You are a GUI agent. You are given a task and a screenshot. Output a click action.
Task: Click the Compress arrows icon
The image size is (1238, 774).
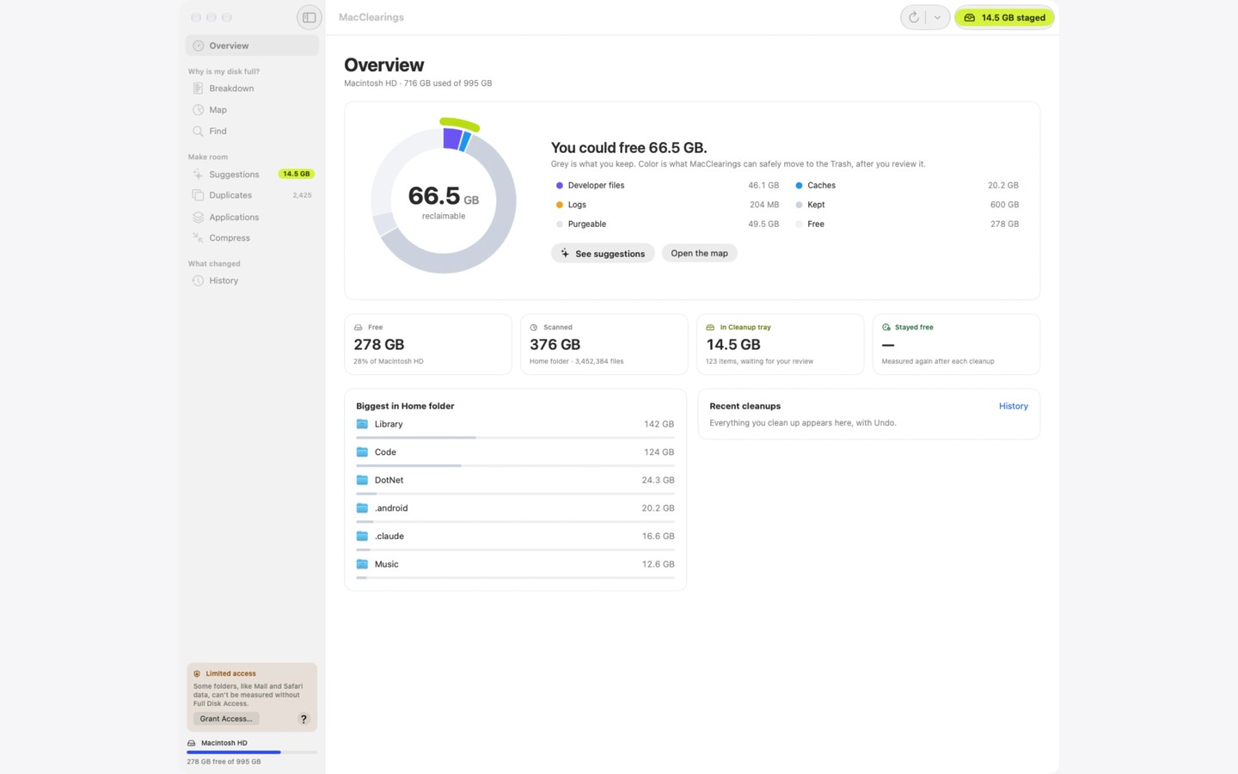click(x=198, y=238)
